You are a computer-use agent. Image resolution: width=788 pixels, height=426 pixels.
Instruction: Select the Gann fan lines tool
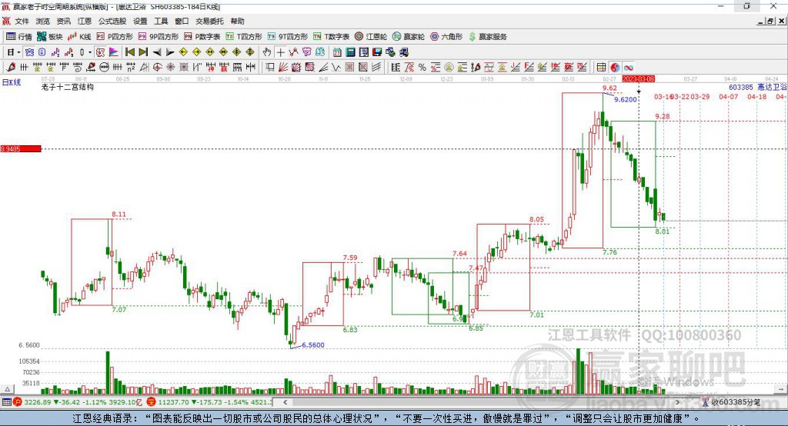[x=282, y=67]
